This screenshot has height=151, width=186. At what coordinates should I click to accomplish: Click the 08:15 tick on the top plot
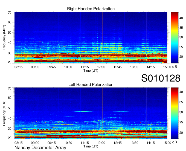(x=18, y=67)
